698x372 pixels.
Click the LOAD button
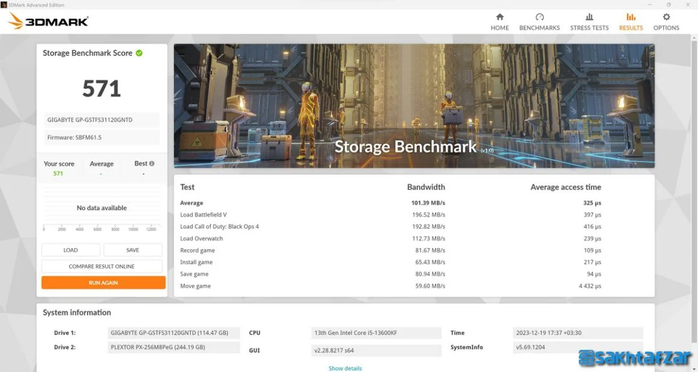point(70,250)
